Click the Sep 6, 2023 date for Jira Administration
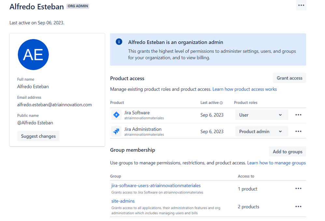 tap(212, 132)
